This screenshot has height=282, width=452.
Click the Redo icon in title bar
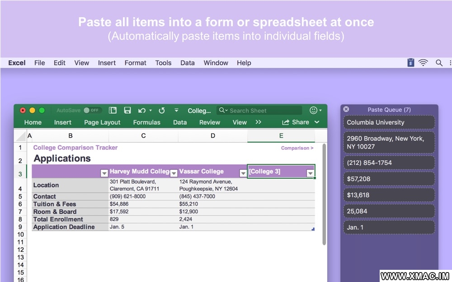[162, 111]
